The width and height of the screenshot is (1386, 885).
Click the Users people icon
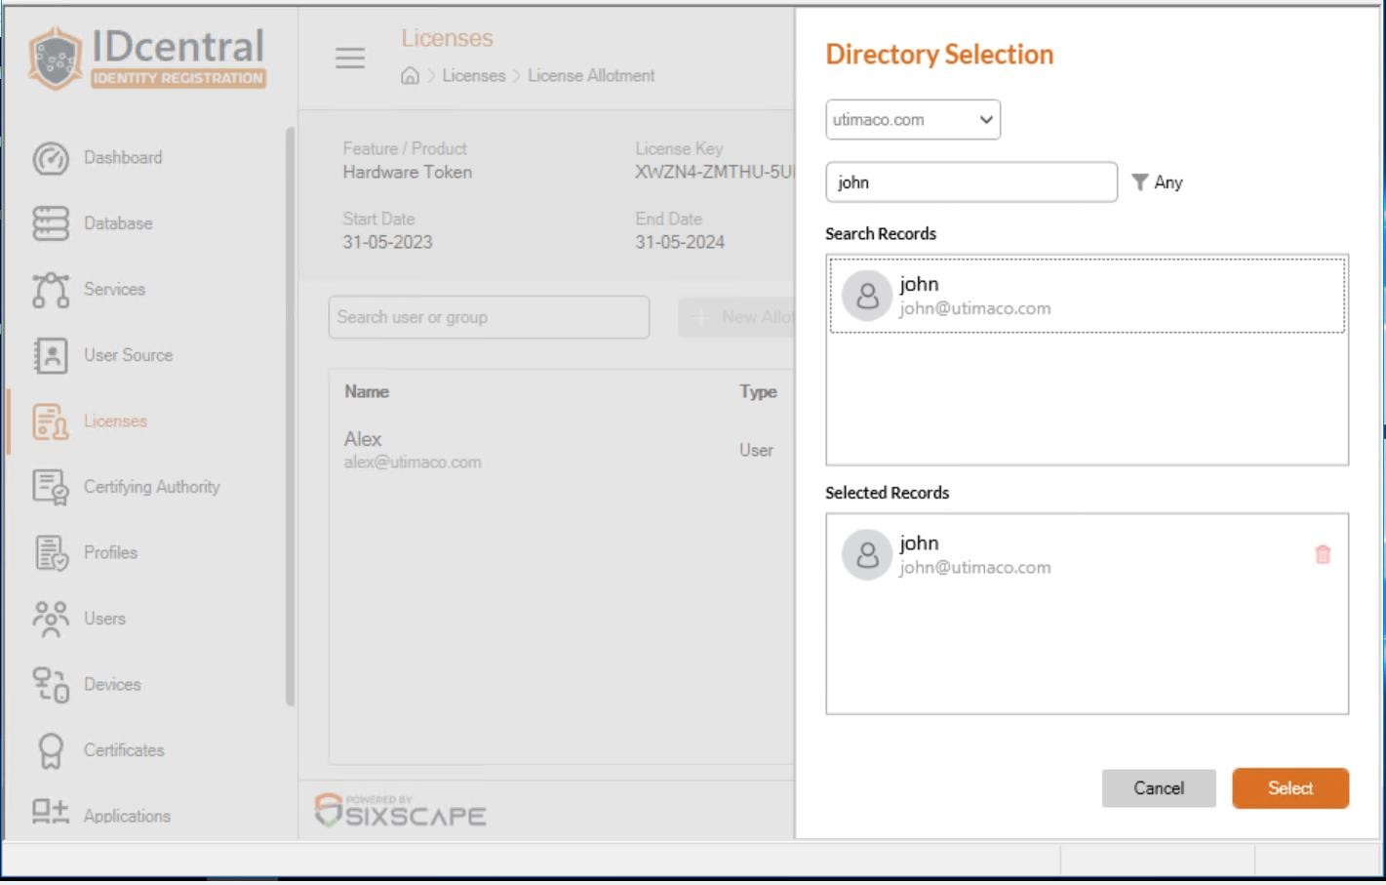click(x=51, y=619)
